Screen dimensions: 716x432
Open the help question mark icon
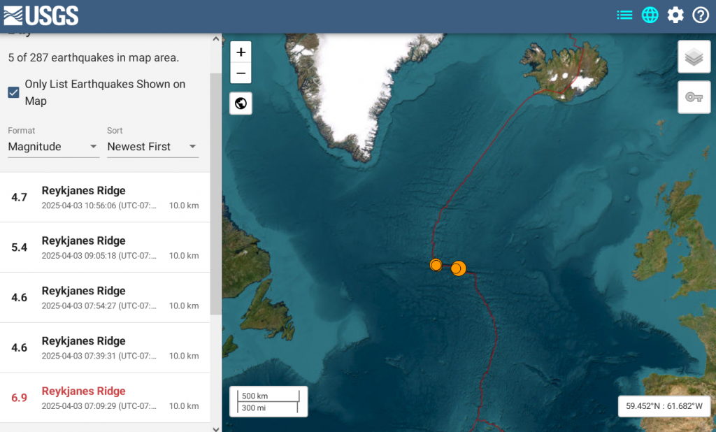pos(701,15)
